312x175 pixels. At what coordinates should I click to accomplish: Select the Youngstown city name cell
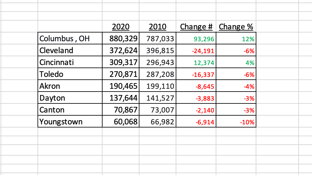[x=70, y=121]
